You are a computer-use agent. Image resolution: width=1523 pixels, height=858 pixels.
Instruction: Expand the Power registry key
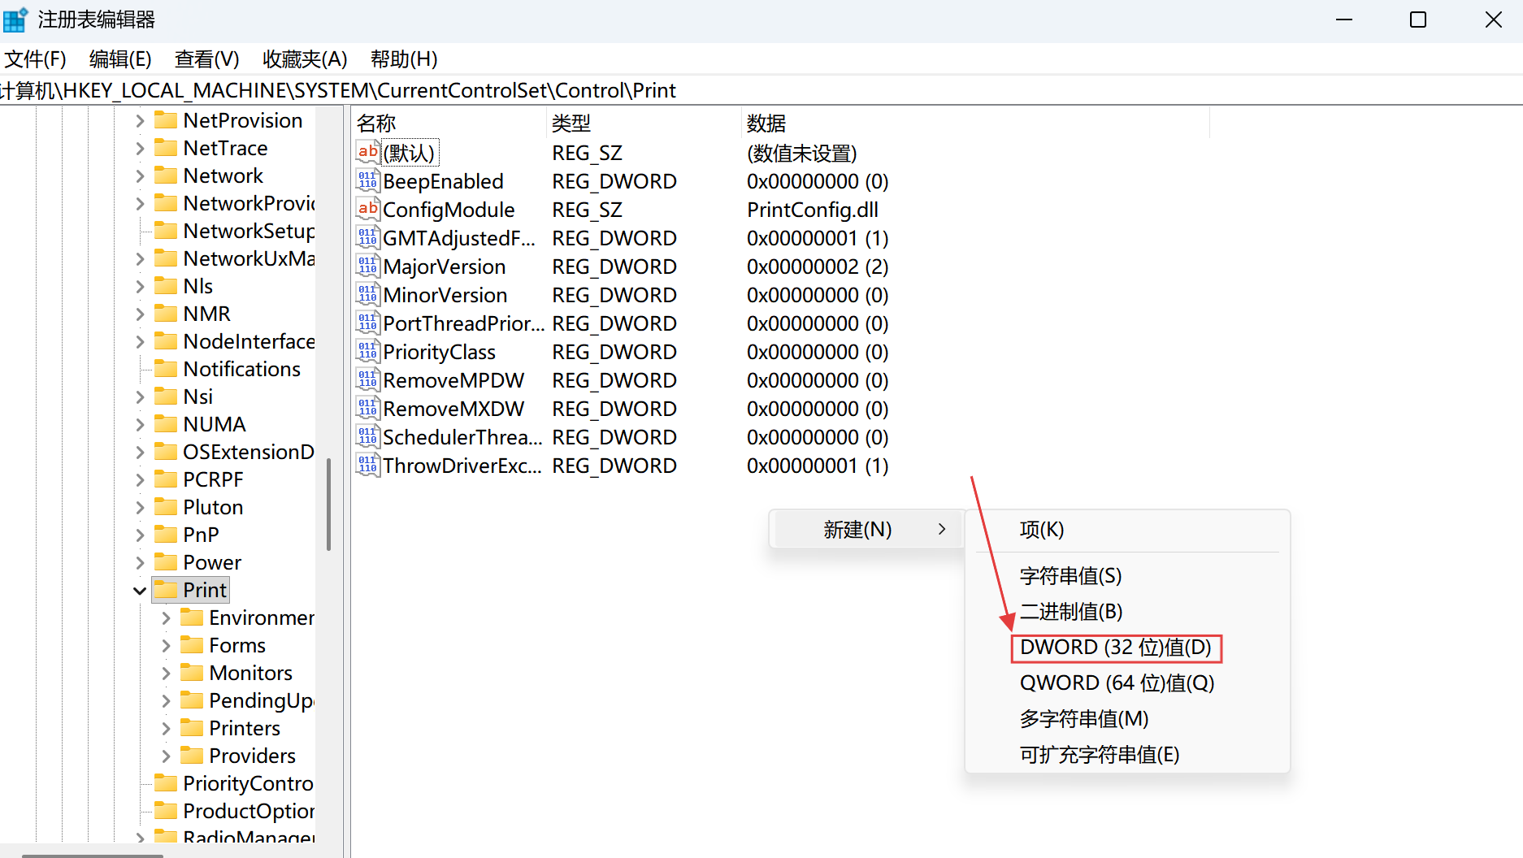(x=140, y=562)
